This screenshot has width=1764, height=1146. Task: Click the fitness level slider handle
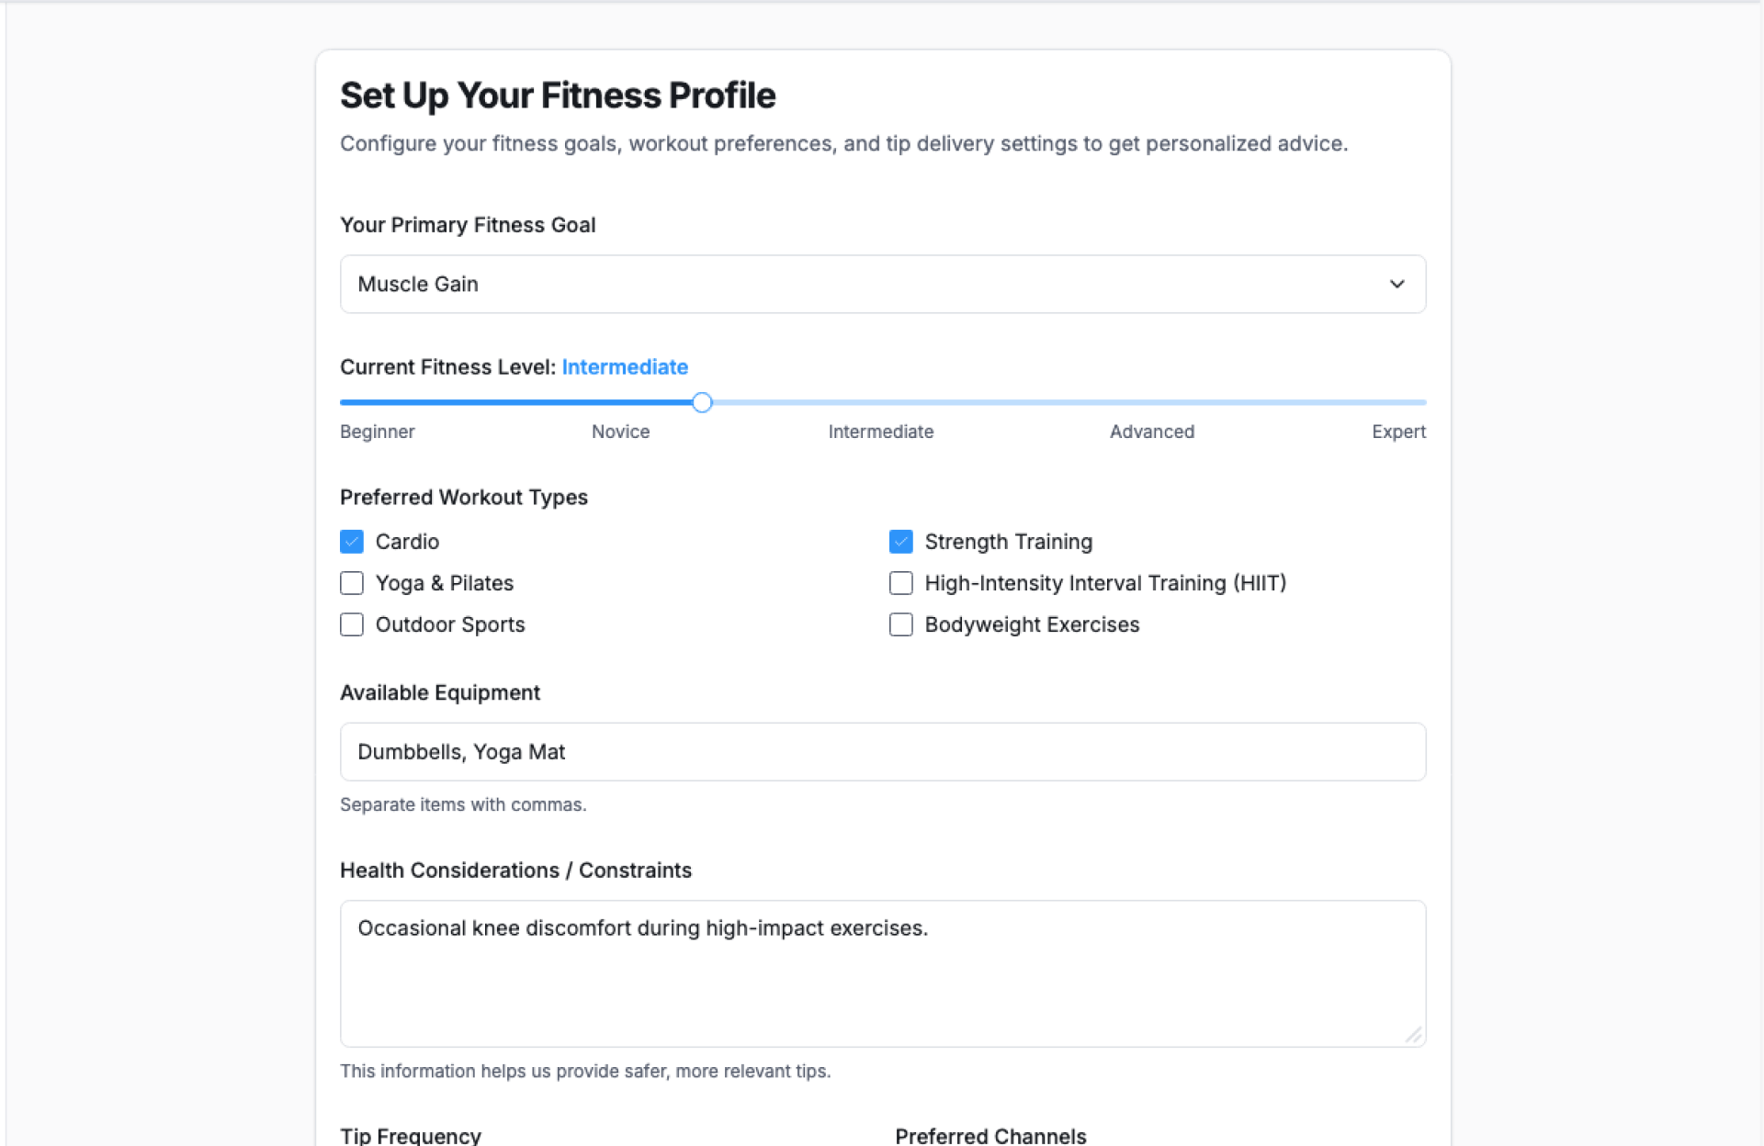tap(702, 402)
